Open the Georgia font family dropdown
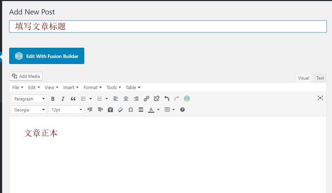 29,110
